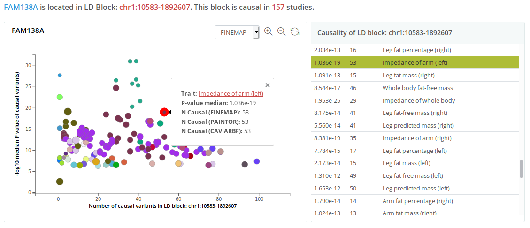Click the 8.381e-19 p-value cell

[x=327, y=138]
